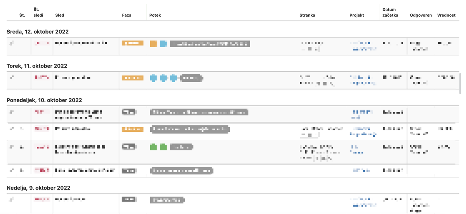Screen dimensions: 466x214
Task: Open the red lead number in the 12. oktober row
Action: coord(42,43)
